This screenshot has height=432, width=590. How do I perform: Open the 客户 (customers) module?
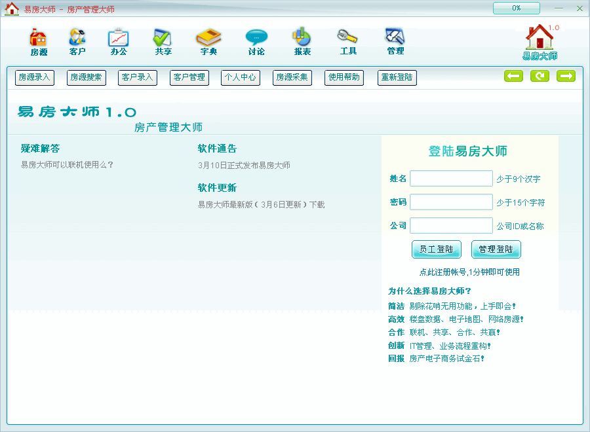tap(77, 41)
